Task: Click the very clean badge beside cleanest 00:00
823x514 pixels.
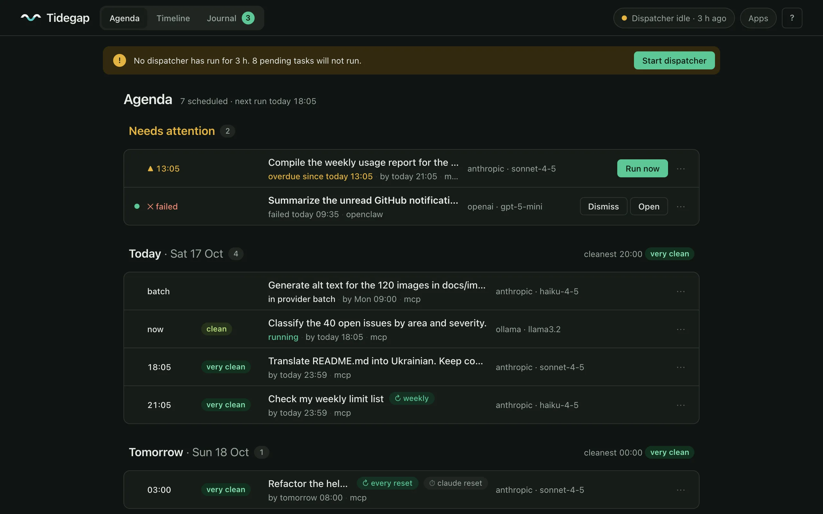Action: pyautogui.click(x=669, y=452)
